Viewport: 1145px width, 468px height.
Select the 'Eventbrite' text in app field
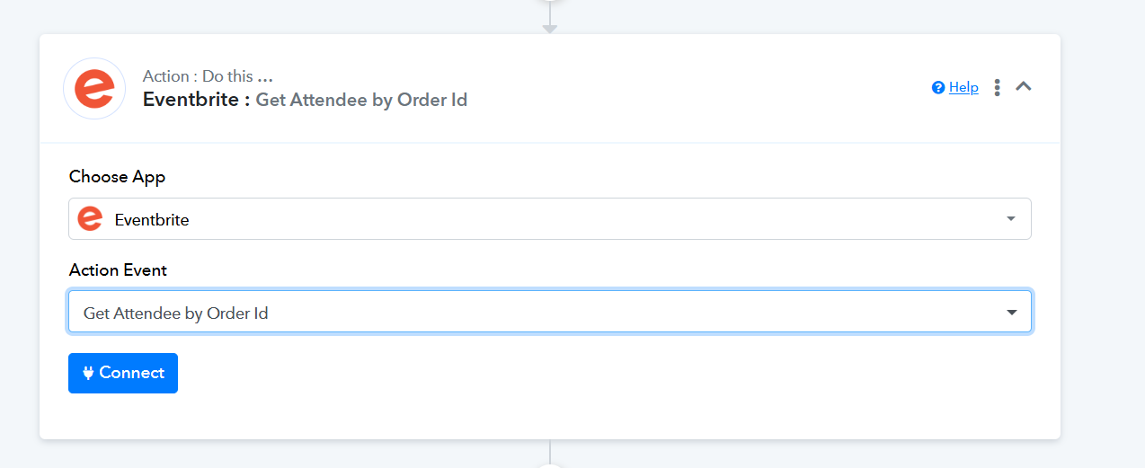click(x=152, y=219)
